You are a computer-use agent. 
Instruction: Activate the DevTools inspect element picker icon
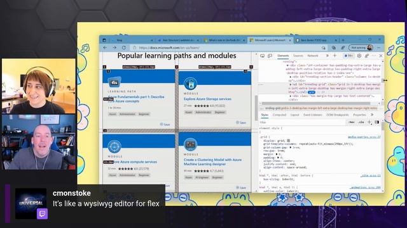tap(263, 56)
